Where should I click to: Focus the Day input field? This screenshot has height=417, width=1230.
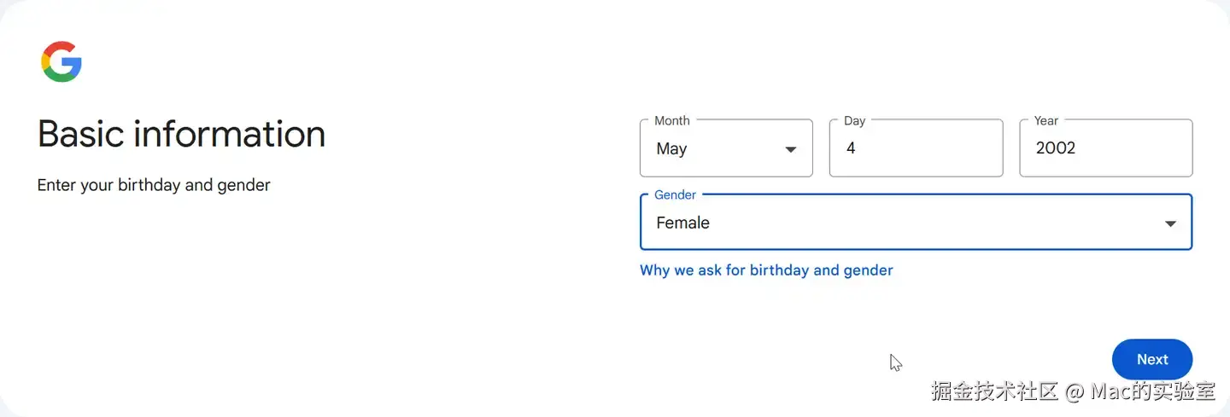(916, 148)
